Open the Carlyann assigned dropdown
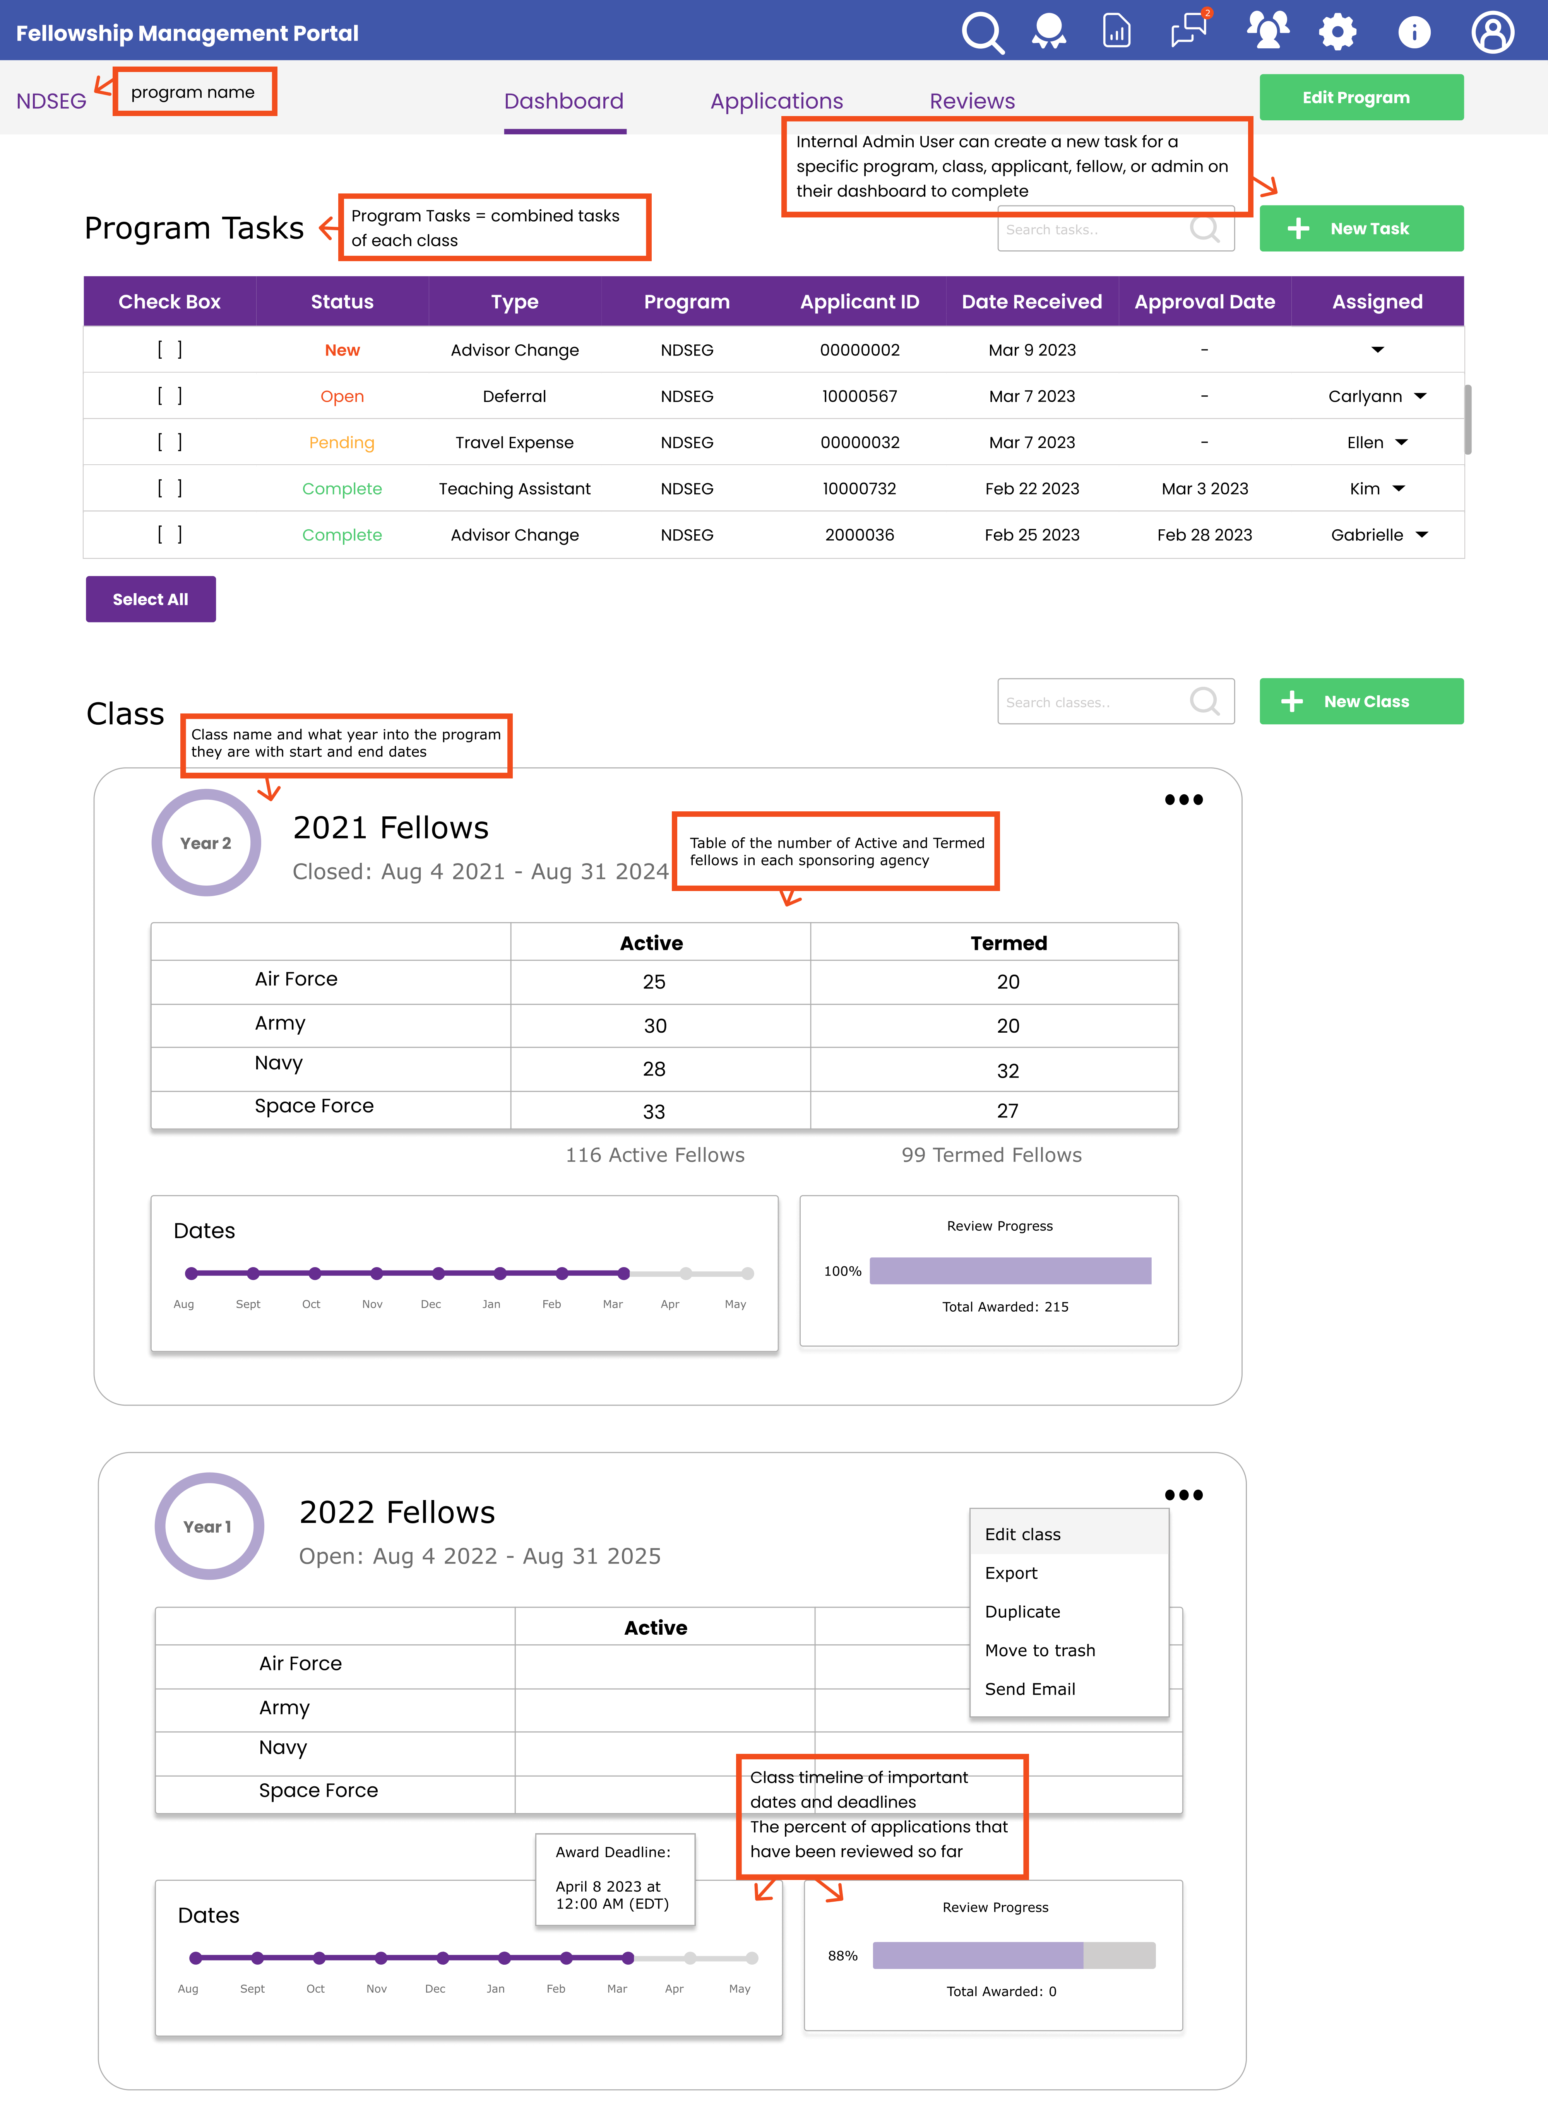 (x=1420, y=396)
